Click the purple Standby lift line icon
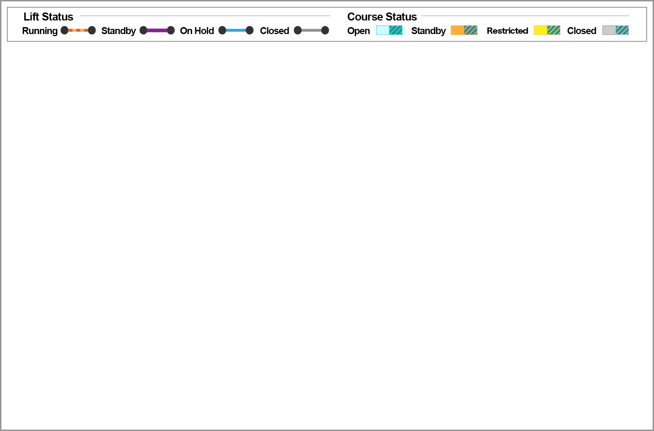Viewport: 654px width, 431px height. [157, 30]
